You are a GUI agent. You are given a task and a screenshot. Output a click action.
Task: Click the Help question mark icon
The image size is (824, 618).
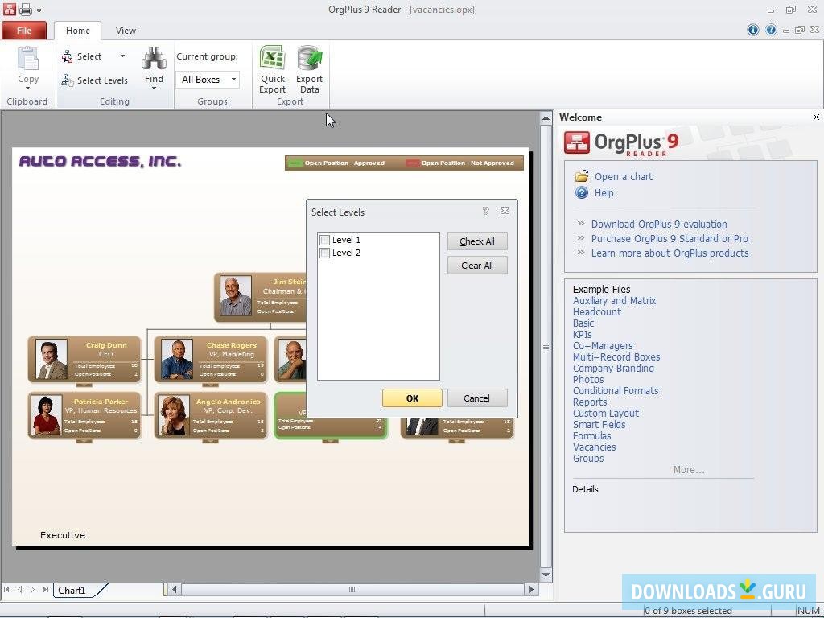coord(582,192)
